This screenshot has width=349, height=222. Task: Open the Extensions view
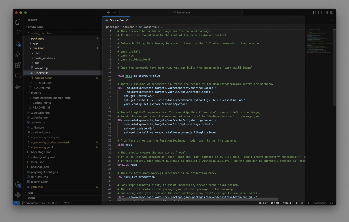click(18, 65)
